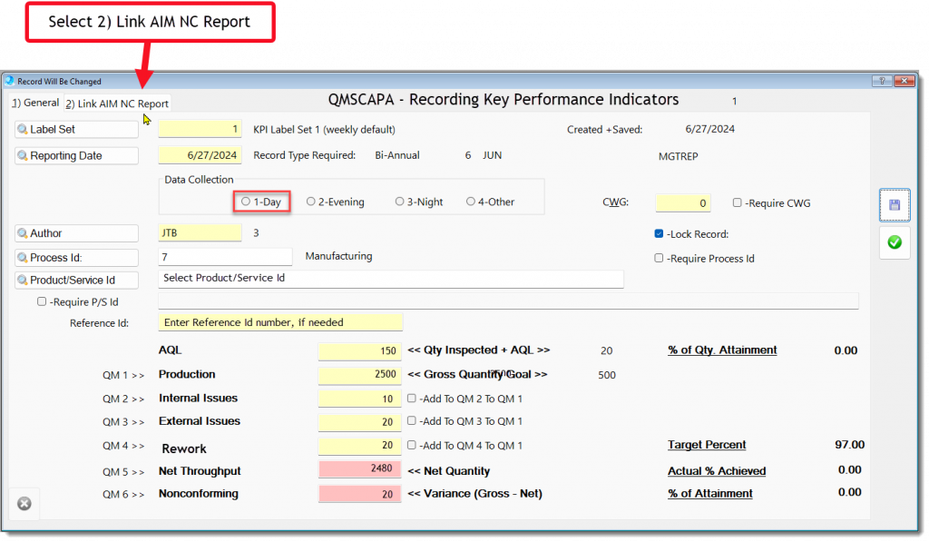
Task: Click the empty field beside Require P/S Id
Action: click(x=508, y=301)
